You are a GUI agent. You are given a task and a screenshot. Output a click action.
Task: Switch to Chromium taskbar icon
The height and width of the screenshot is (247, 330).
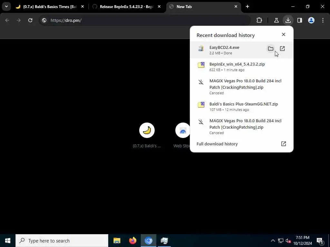tap(148, 241)
